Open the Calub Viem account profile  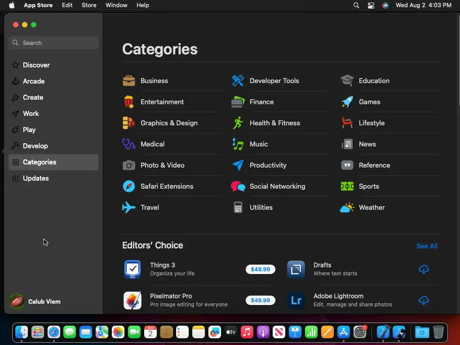click(x=35, y=301)
